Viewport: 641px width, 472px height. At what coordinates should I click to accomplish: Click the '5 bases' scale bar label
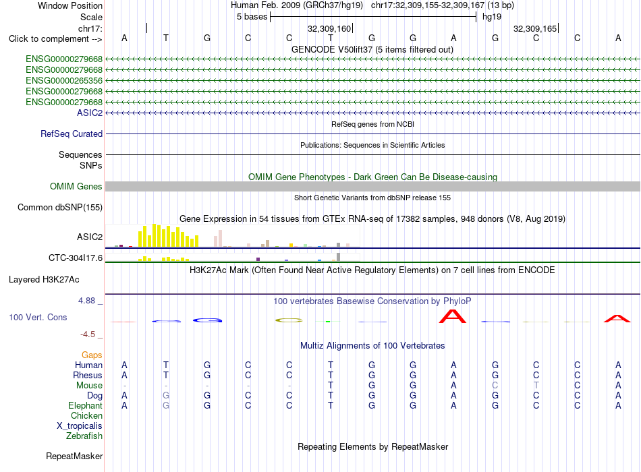[x=252, y=17]
